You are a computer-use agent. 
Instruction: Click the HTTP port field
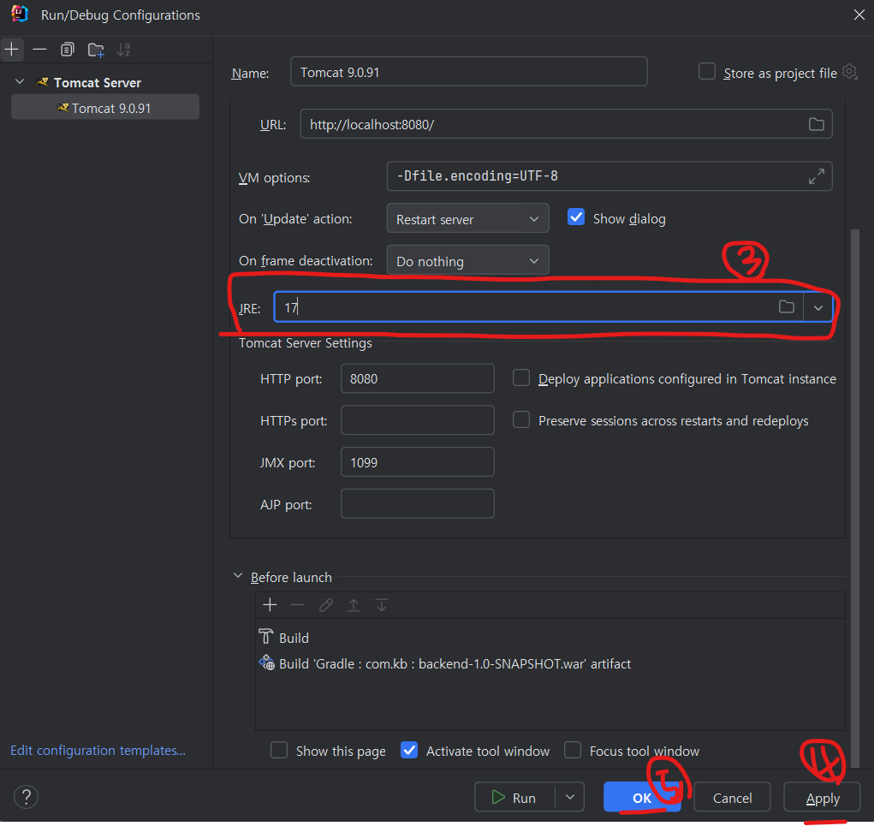(418, 378)
